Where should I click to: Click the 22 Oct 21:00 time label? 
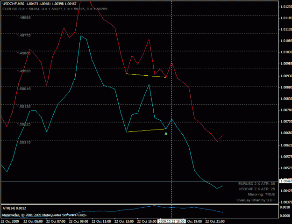pos(215,221)
